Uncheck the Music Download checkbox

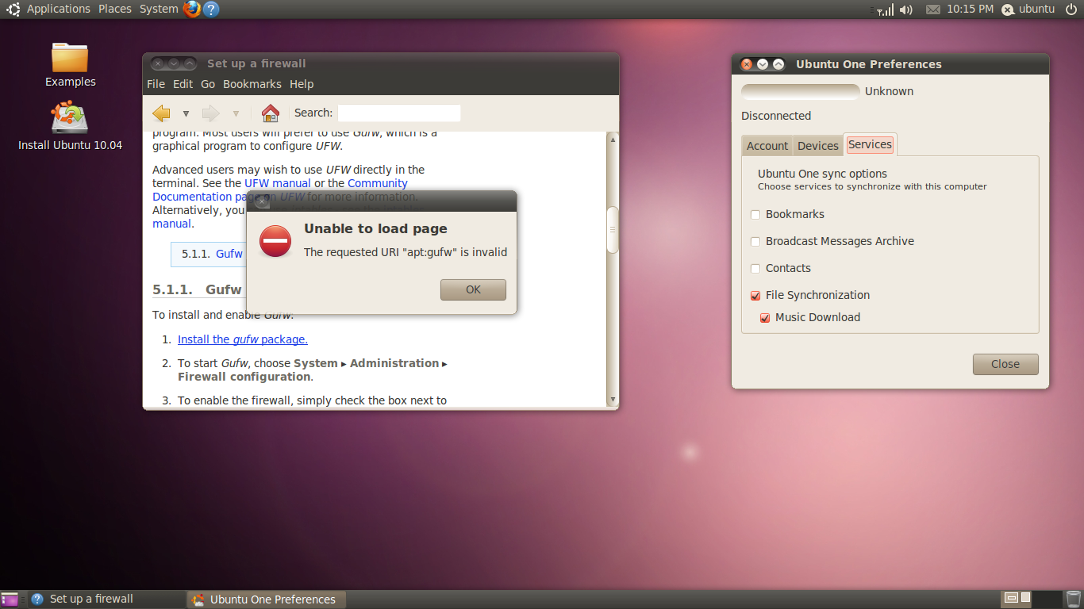(765, 318)
